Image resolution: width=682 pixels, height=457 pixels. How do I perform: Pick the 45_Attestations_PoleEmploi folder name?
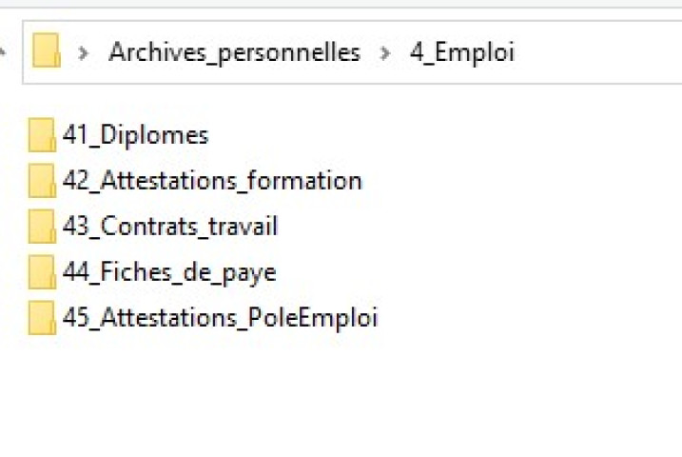point(220,318)
